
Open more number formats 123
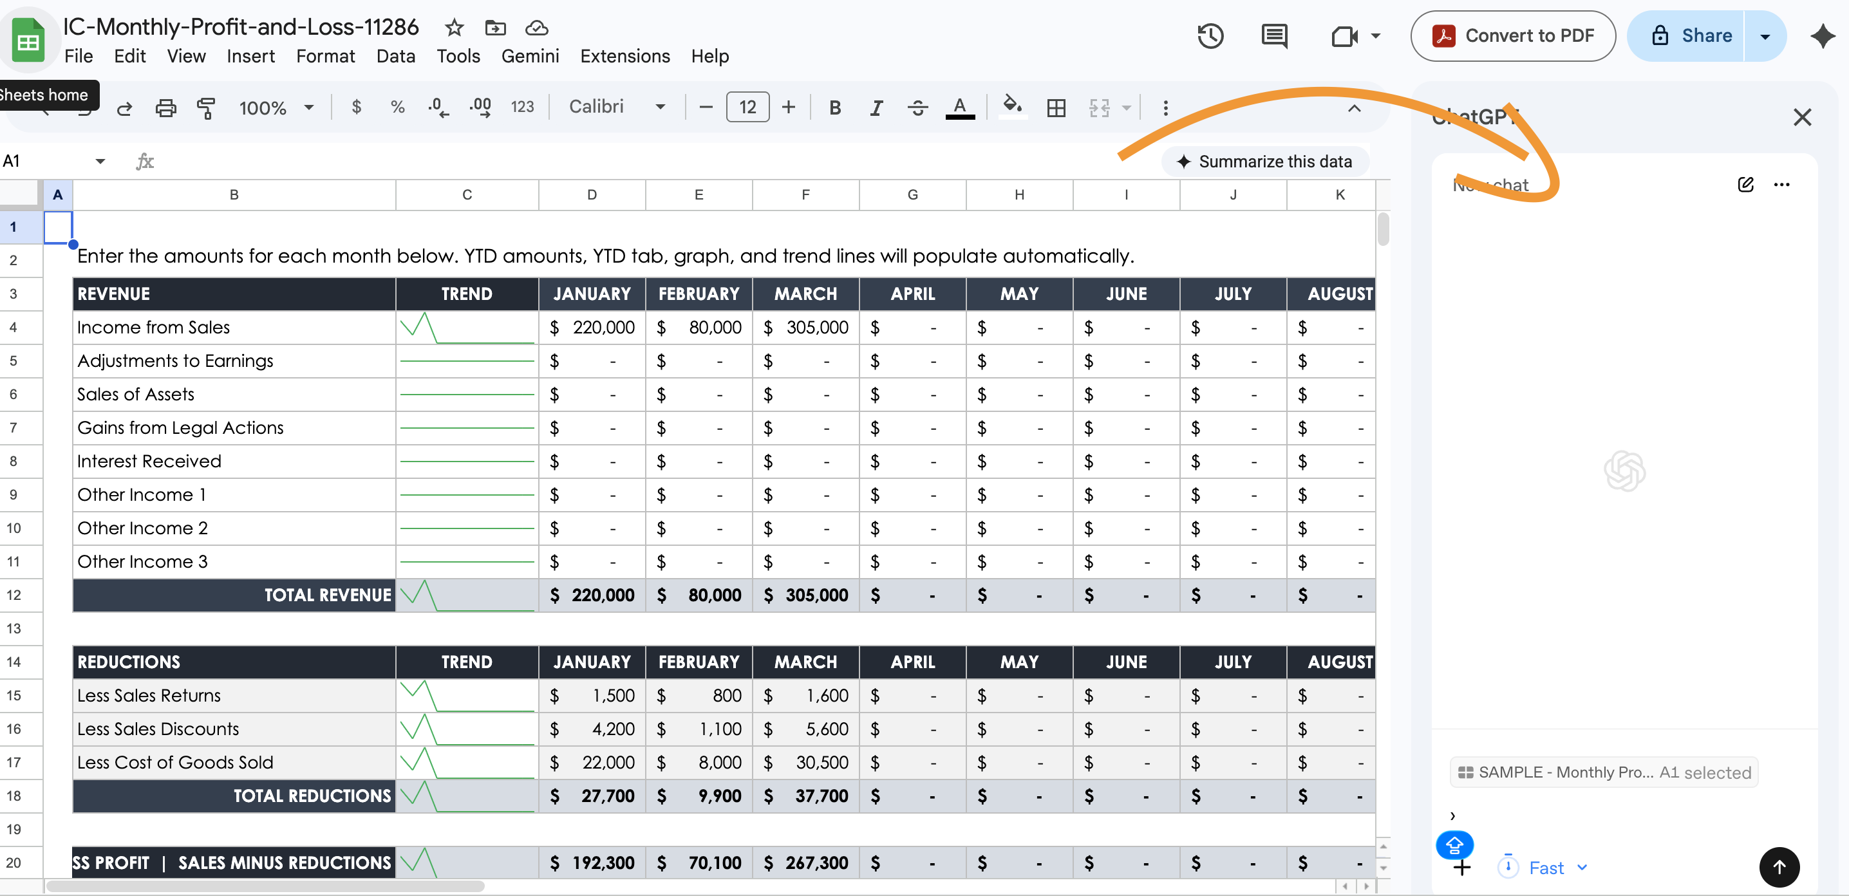(x=522, y=107)
